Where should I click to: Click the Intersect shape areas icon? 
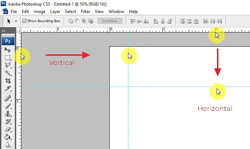[x=84, y=21]
